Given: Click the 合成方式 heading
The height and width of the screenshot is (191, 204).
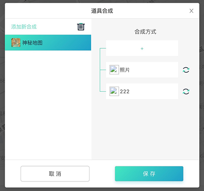Looking at the screenshot, I should click(145, 32).
